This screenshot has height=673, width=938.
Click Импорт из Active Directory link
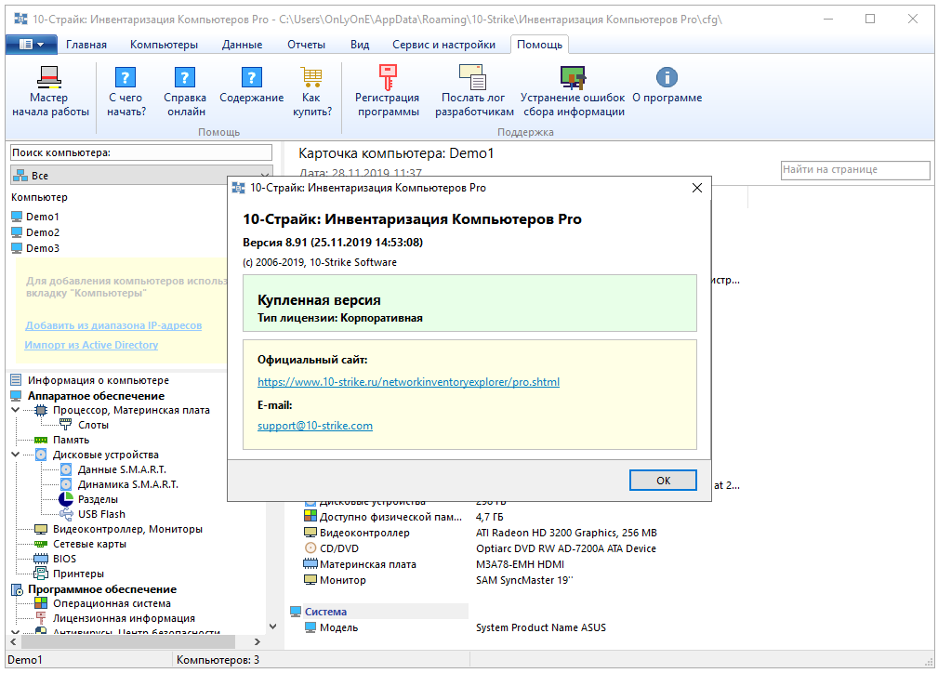point(91,345)
